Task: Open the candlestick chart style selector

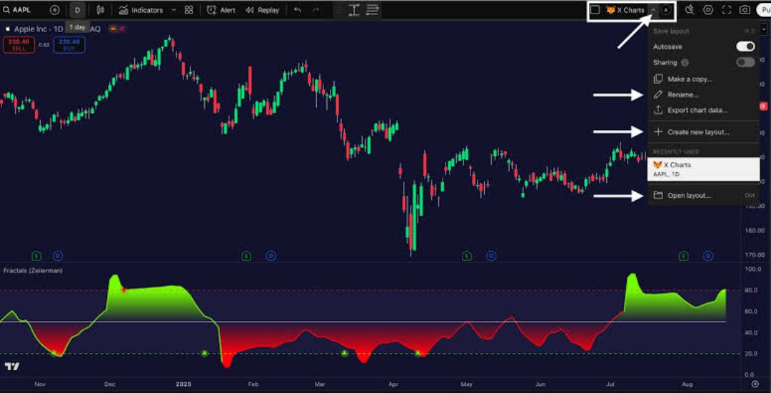Action: [x=100, y=10]
